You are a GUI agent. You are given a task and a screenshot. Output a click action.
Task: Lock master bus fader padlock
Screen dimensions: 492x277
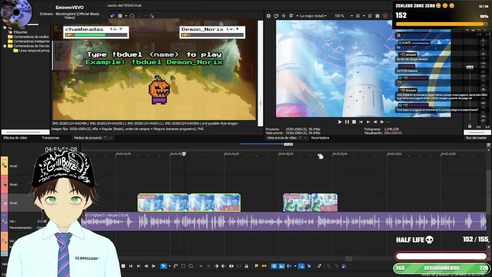[x=469, y=126]
